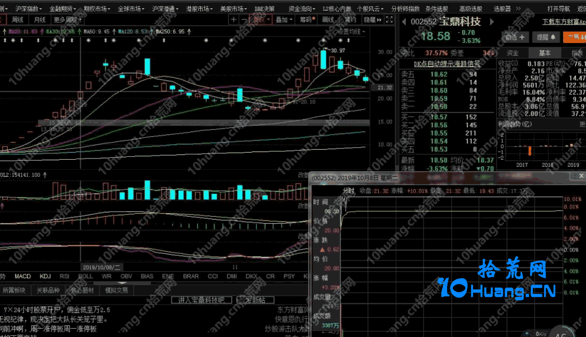
Task: Switch chart to 月线 monthly period
Action: point(39,19)
